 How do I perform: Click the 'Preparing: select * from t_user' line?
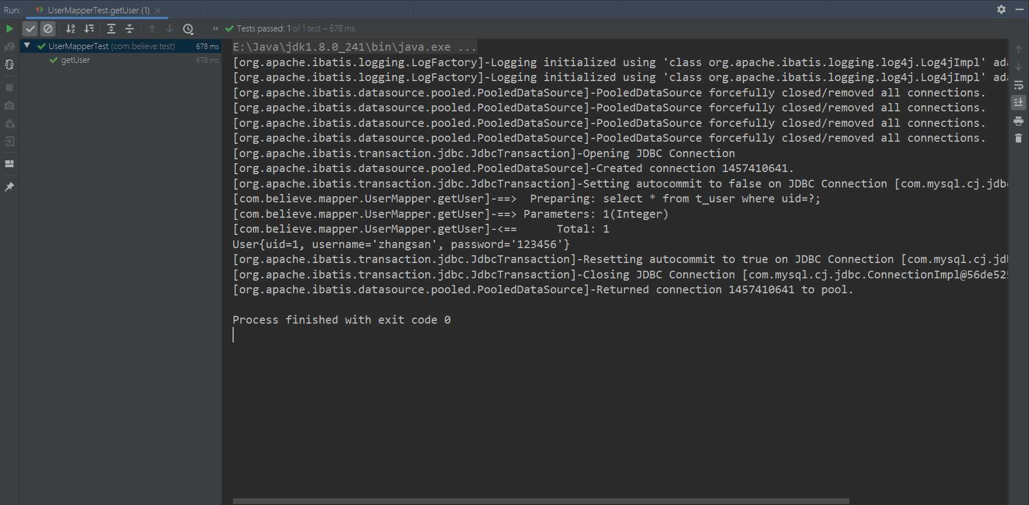tap(526, 198)
